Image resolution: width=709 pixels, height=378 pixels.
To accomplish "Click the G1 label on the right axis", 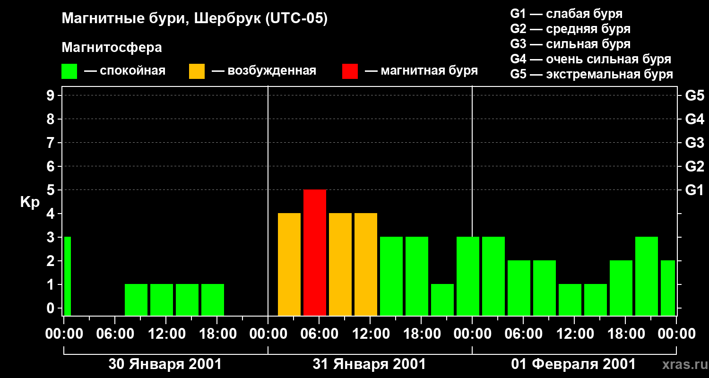I will [694, 190].
